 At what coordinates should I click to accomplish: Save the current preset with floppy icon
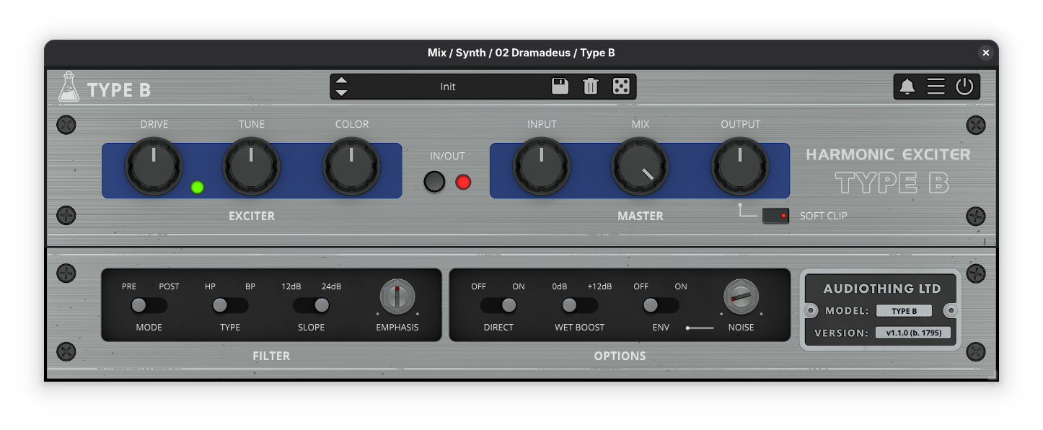(x=560, y=87)
